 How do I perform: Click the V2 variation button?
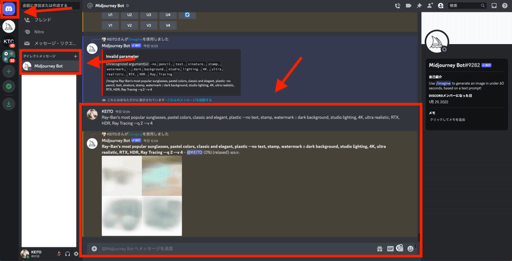click(130, 26)
